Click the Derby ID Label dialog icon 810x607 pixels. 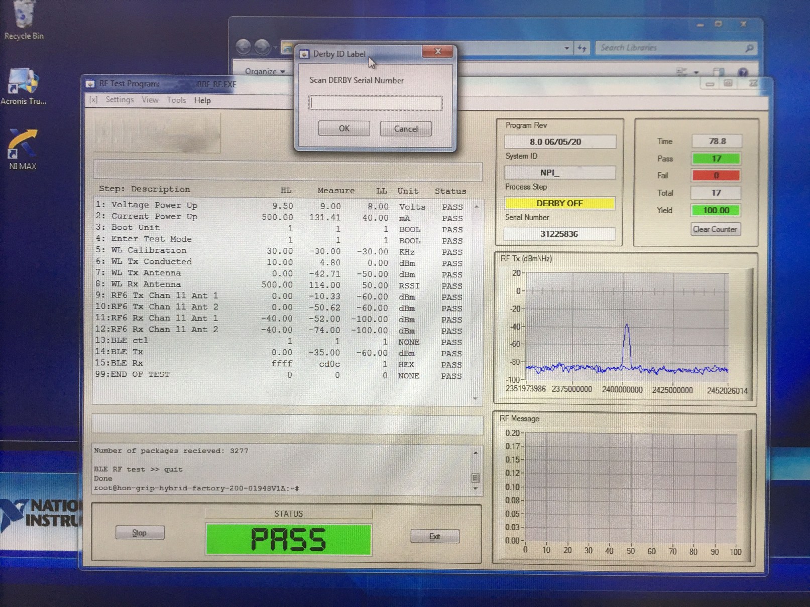304,54
